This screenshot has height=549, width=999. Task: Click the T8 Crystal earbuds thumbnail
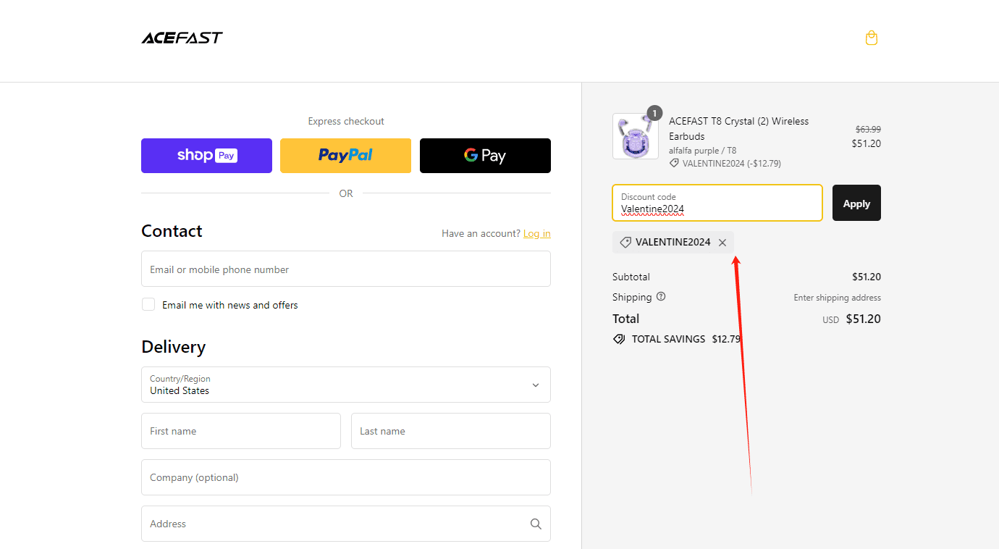click(635, 137)
